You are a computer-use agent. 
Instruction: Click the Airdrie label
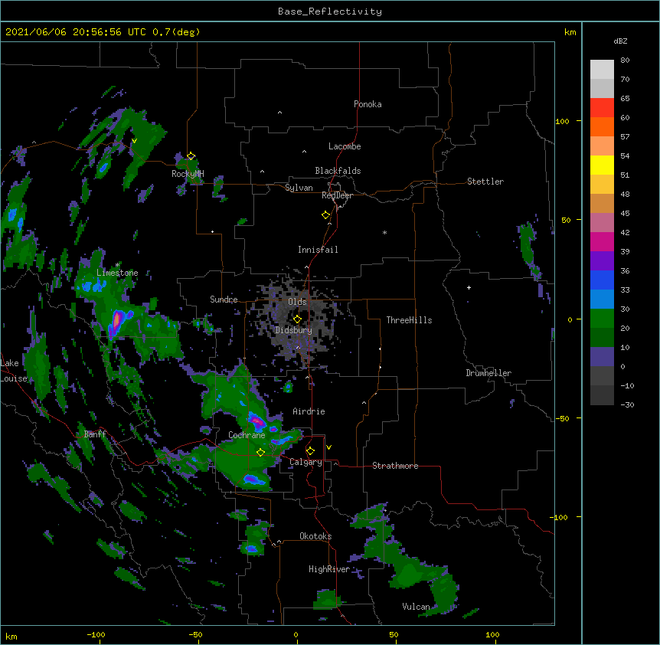pos(309,411)
